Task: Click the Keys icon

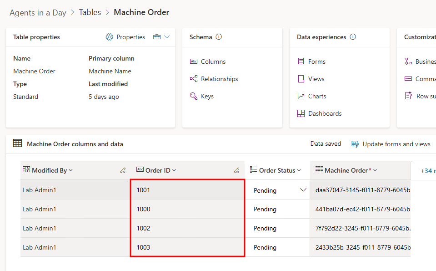Action: click(x=194, y=96)
